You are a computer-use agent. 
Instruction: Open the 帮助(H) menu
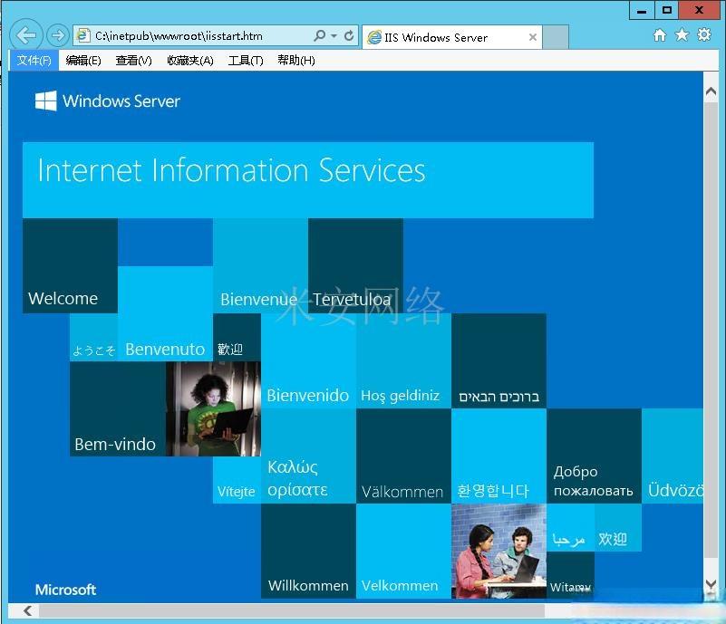pyautogui.click(x=295, y=61)
